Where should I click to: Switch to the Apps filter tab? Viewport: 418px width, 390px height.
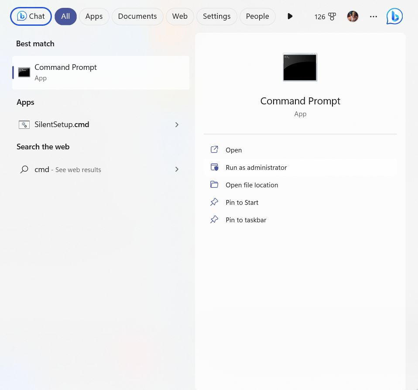pyautogui.click(x=94, y=17)
